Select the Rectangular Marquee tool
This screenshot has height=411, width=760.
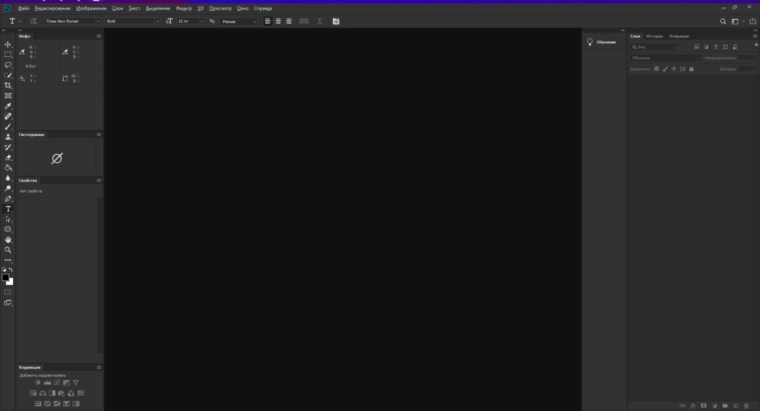(8, 55)
